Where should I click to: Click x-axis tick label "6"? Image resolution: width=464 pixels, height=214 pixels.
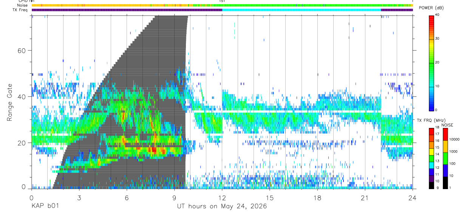127,198
